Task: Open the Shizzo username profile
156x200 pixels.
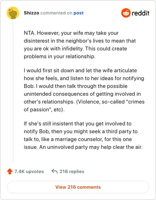Action: point(32,13)
